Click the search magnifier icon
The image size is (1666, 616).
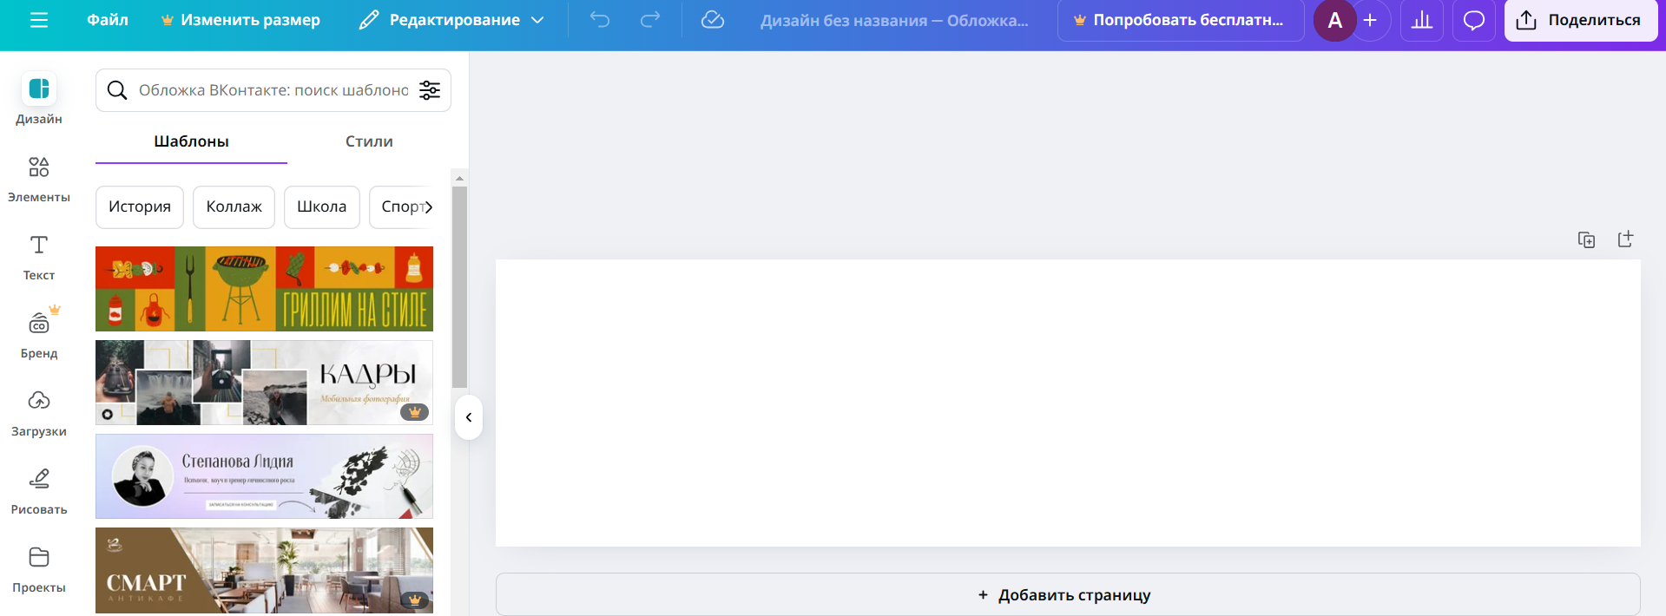pyautogui.click(x=117, y=90)
